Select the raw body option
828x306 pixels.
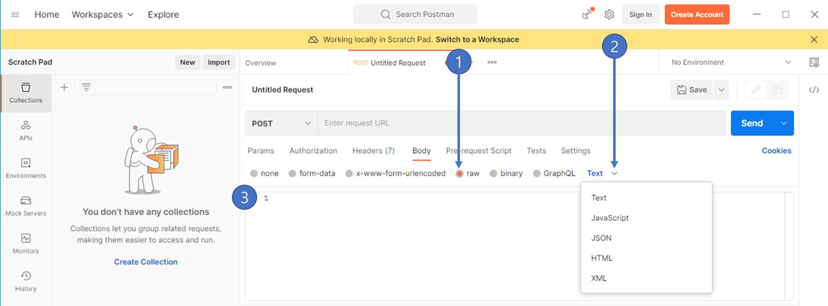(x=467, y=173)
